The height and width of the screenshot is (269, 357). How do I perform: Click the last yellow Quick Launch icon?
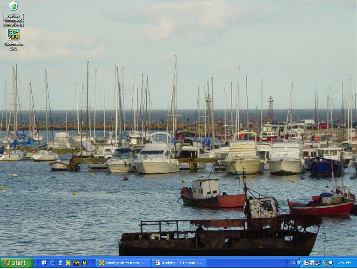85,263
